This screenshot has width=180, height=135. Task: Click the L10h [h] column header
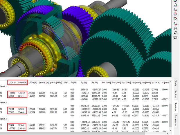click(12, 82)
